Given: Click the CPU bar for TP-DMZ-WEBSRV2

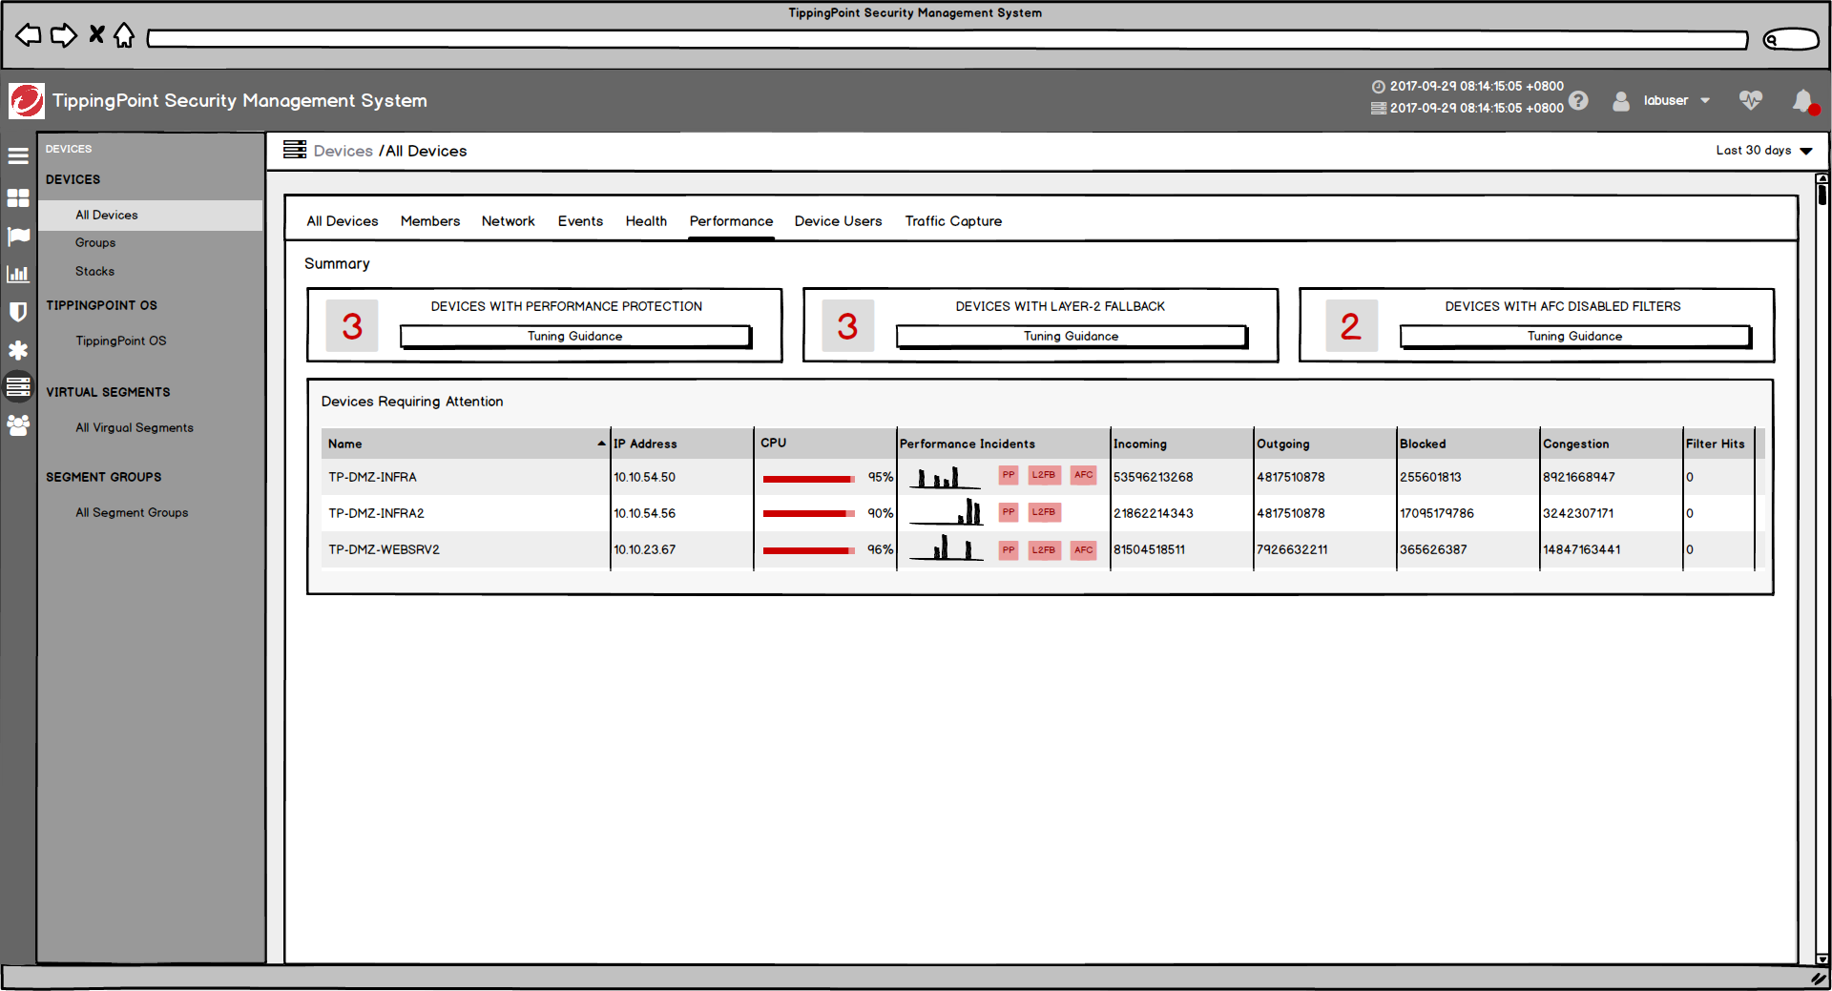Looking at the screenshot, I should click(809, 550).
